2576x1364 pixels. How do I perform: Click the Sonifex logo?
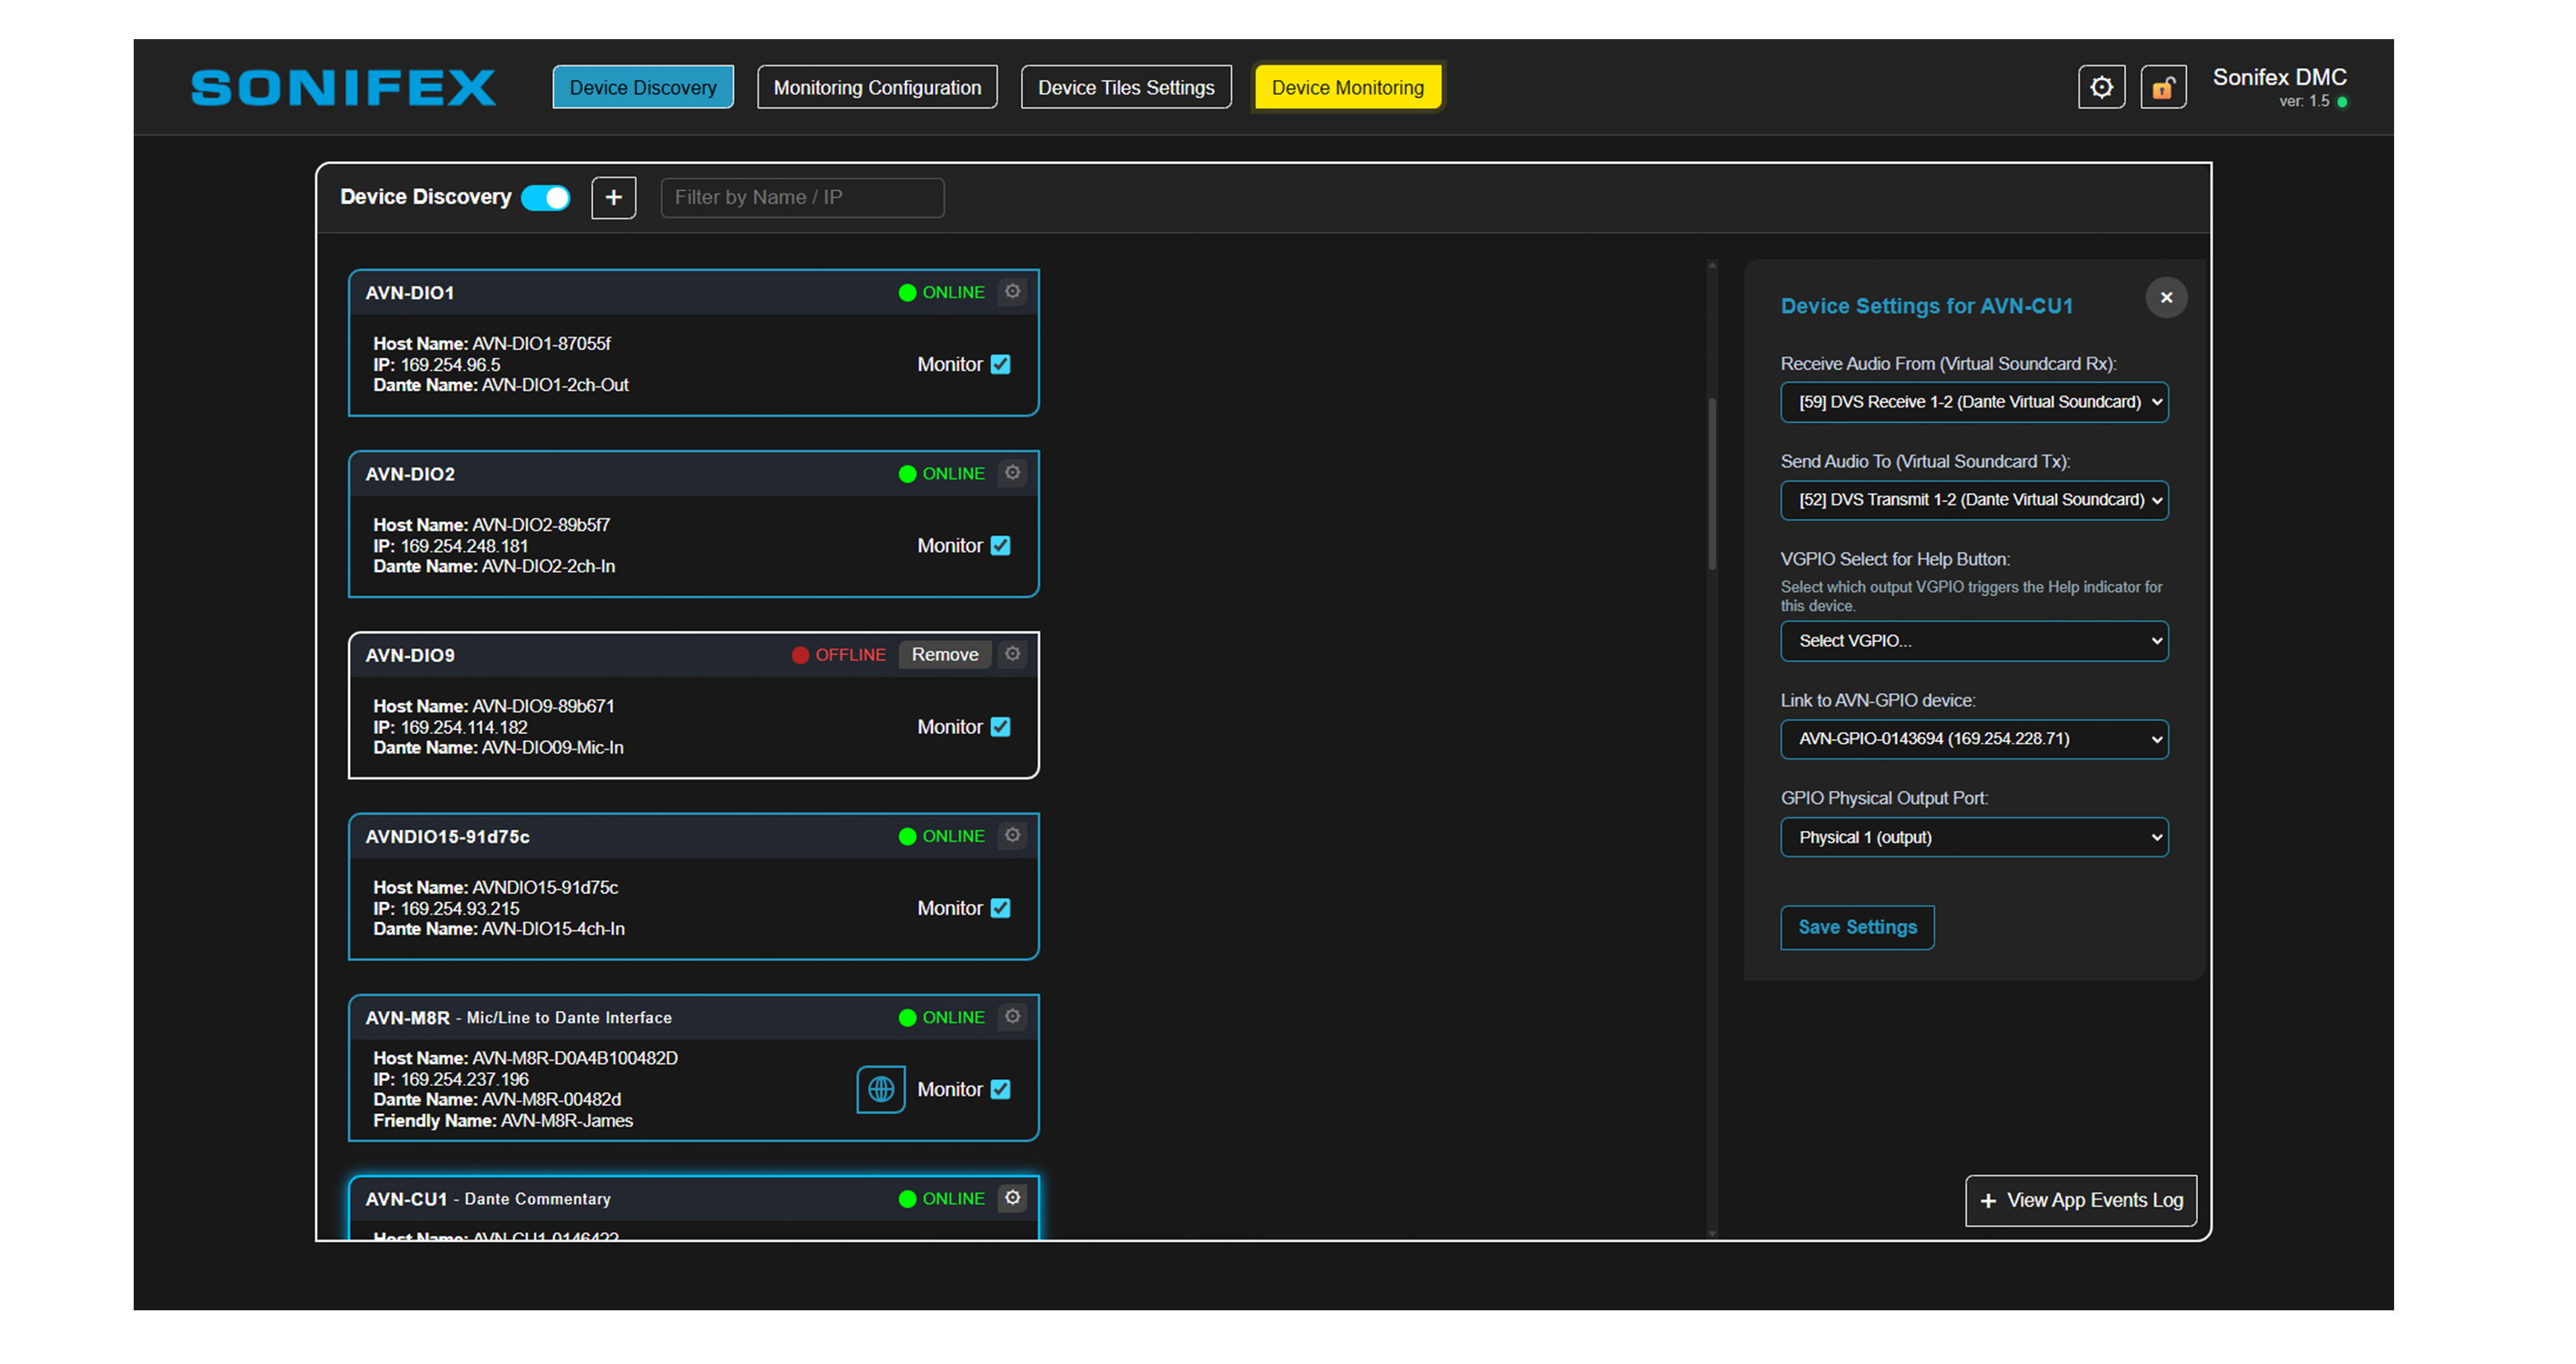(x=343, y=87)
